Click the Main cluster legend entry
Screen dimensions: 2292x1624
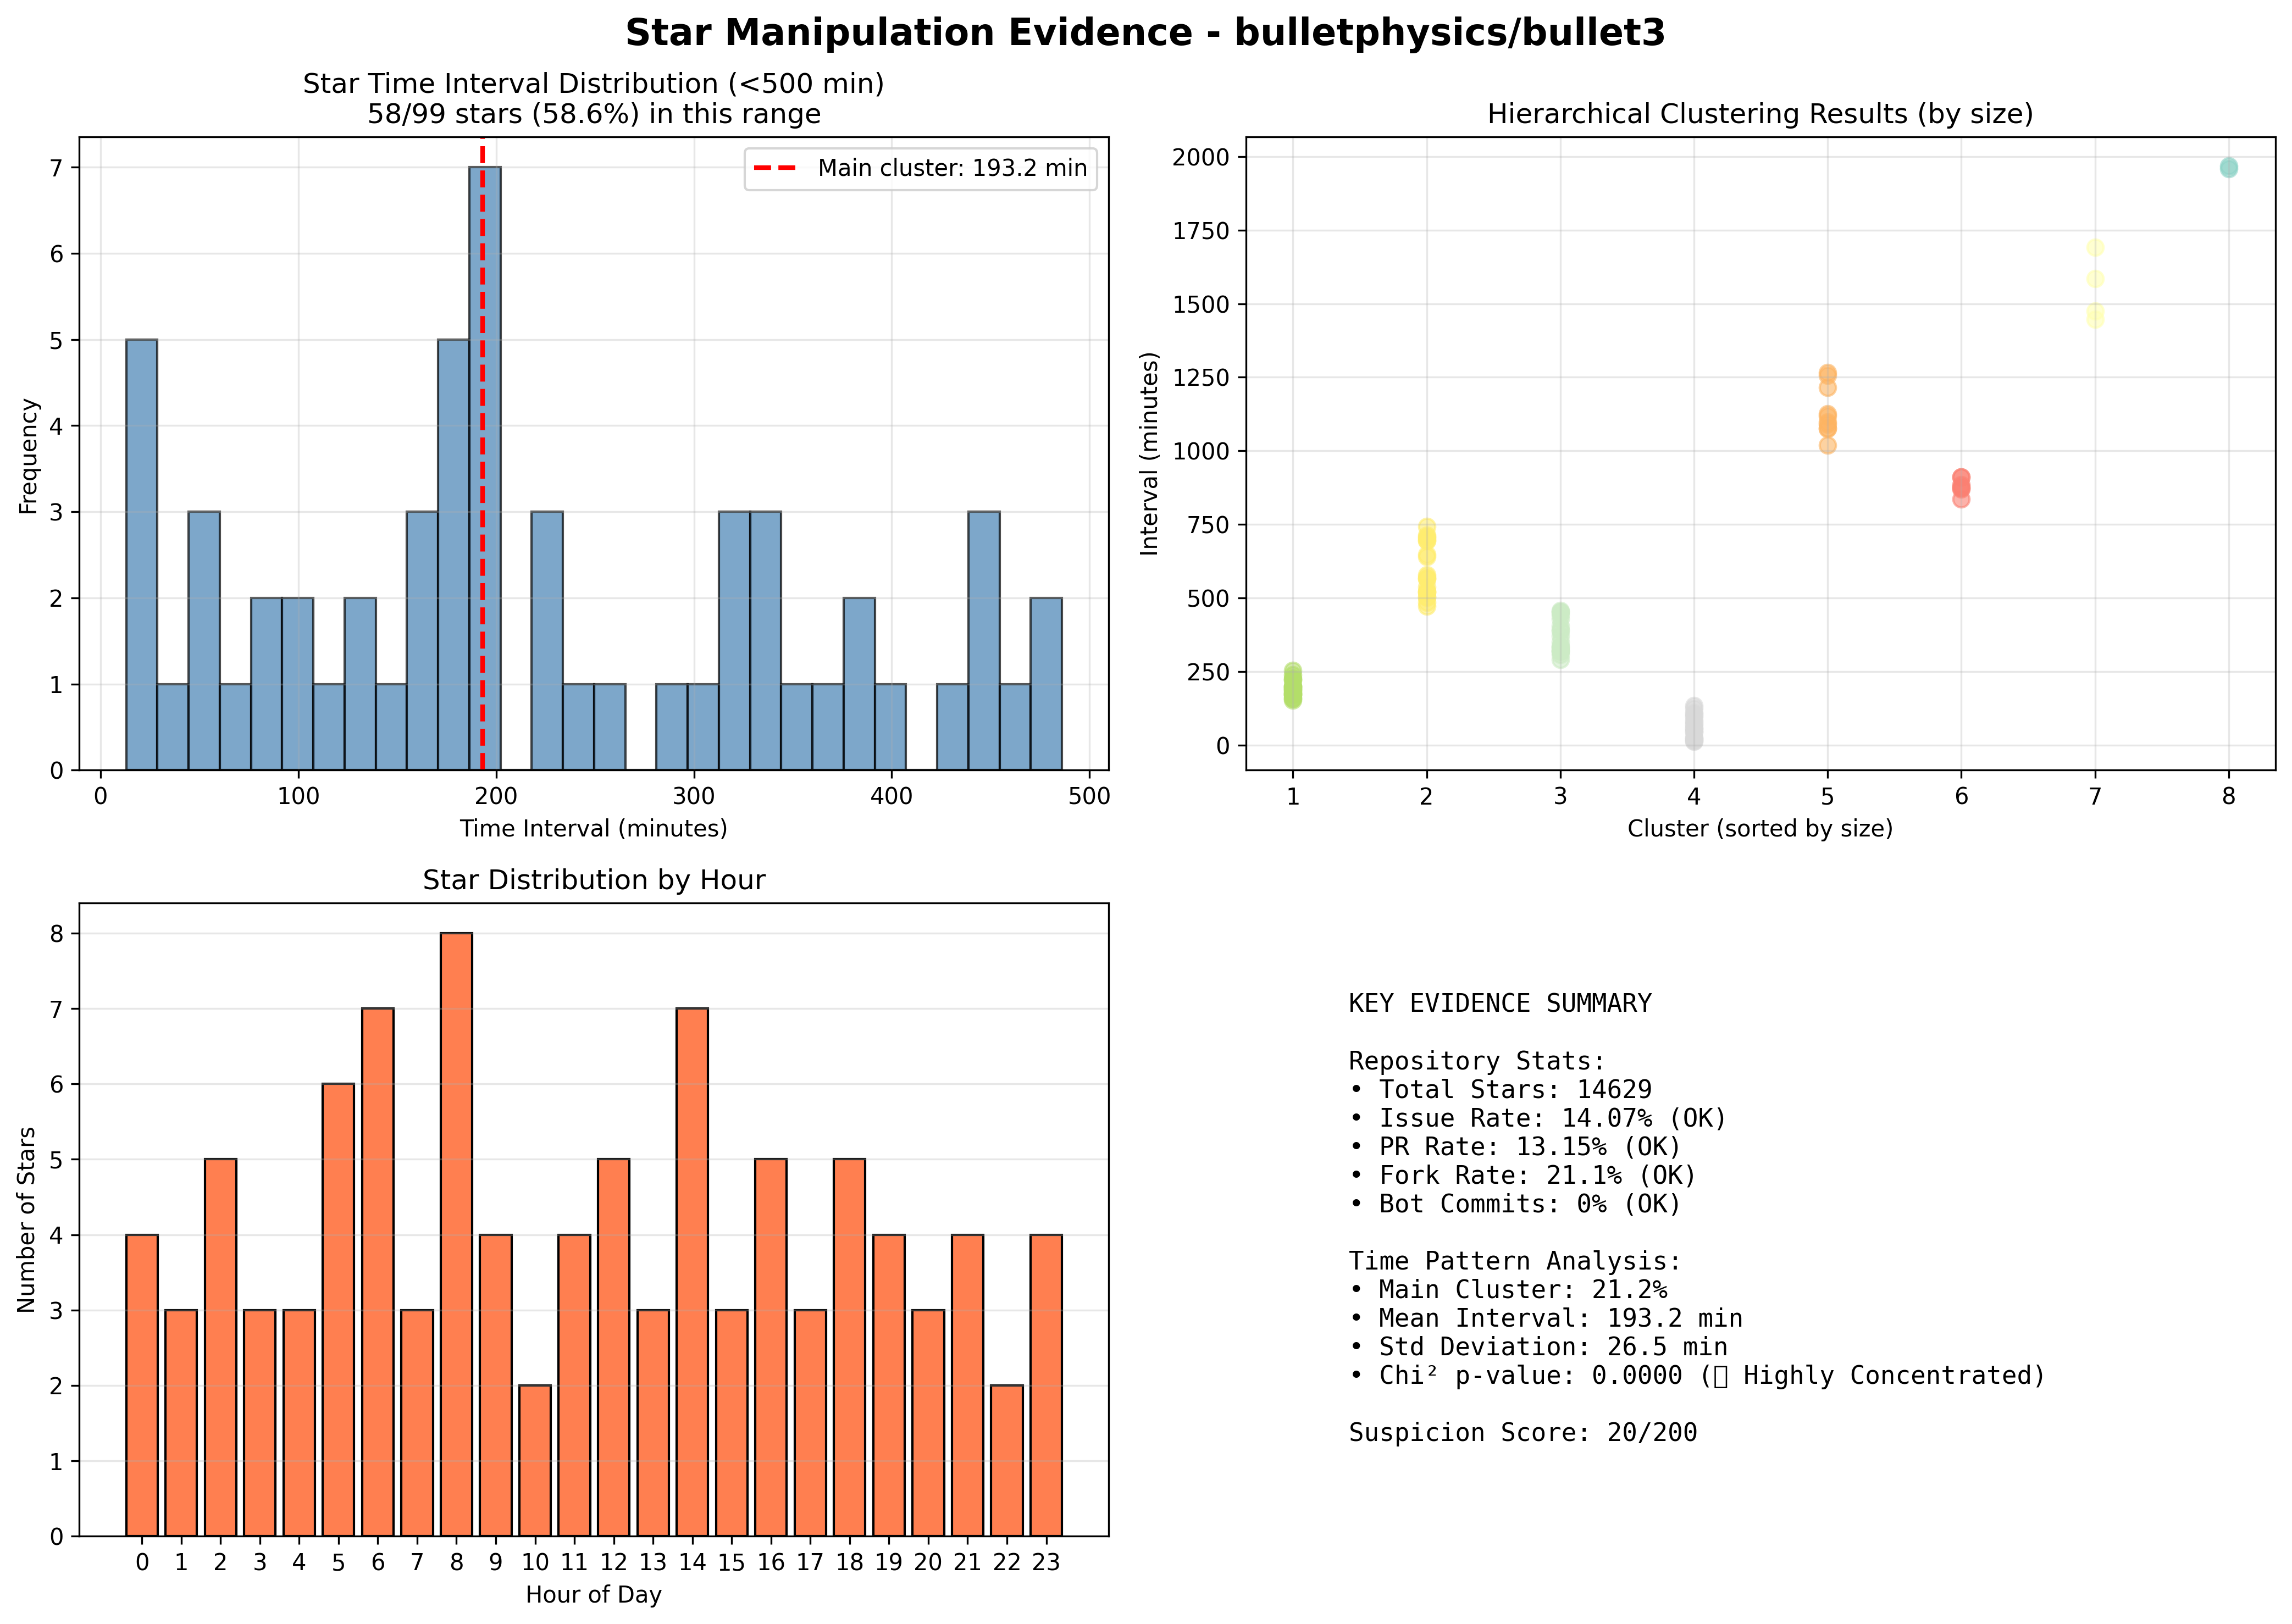920,168
